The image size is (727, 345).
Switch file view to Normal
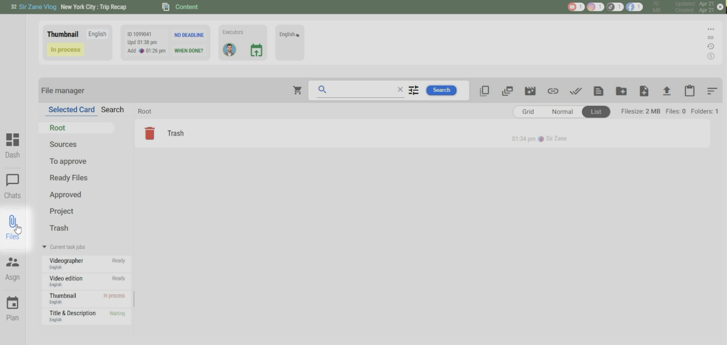point(562,112)
